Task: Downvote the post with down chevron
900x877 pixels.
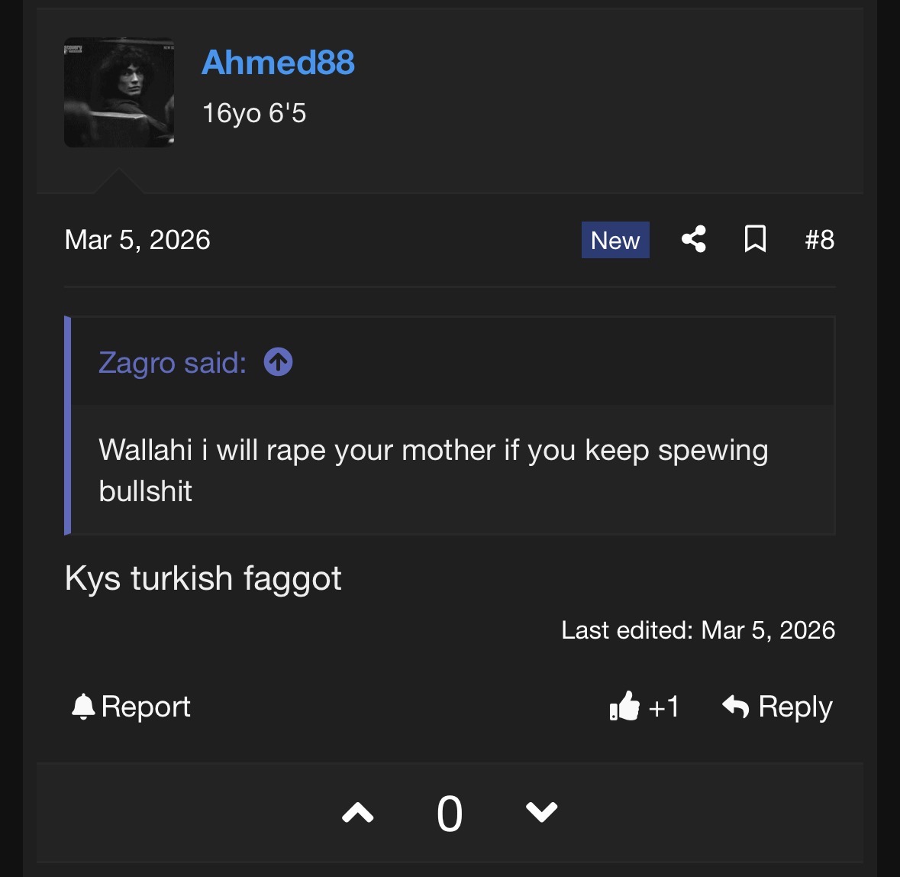Action: coord(541,813)
